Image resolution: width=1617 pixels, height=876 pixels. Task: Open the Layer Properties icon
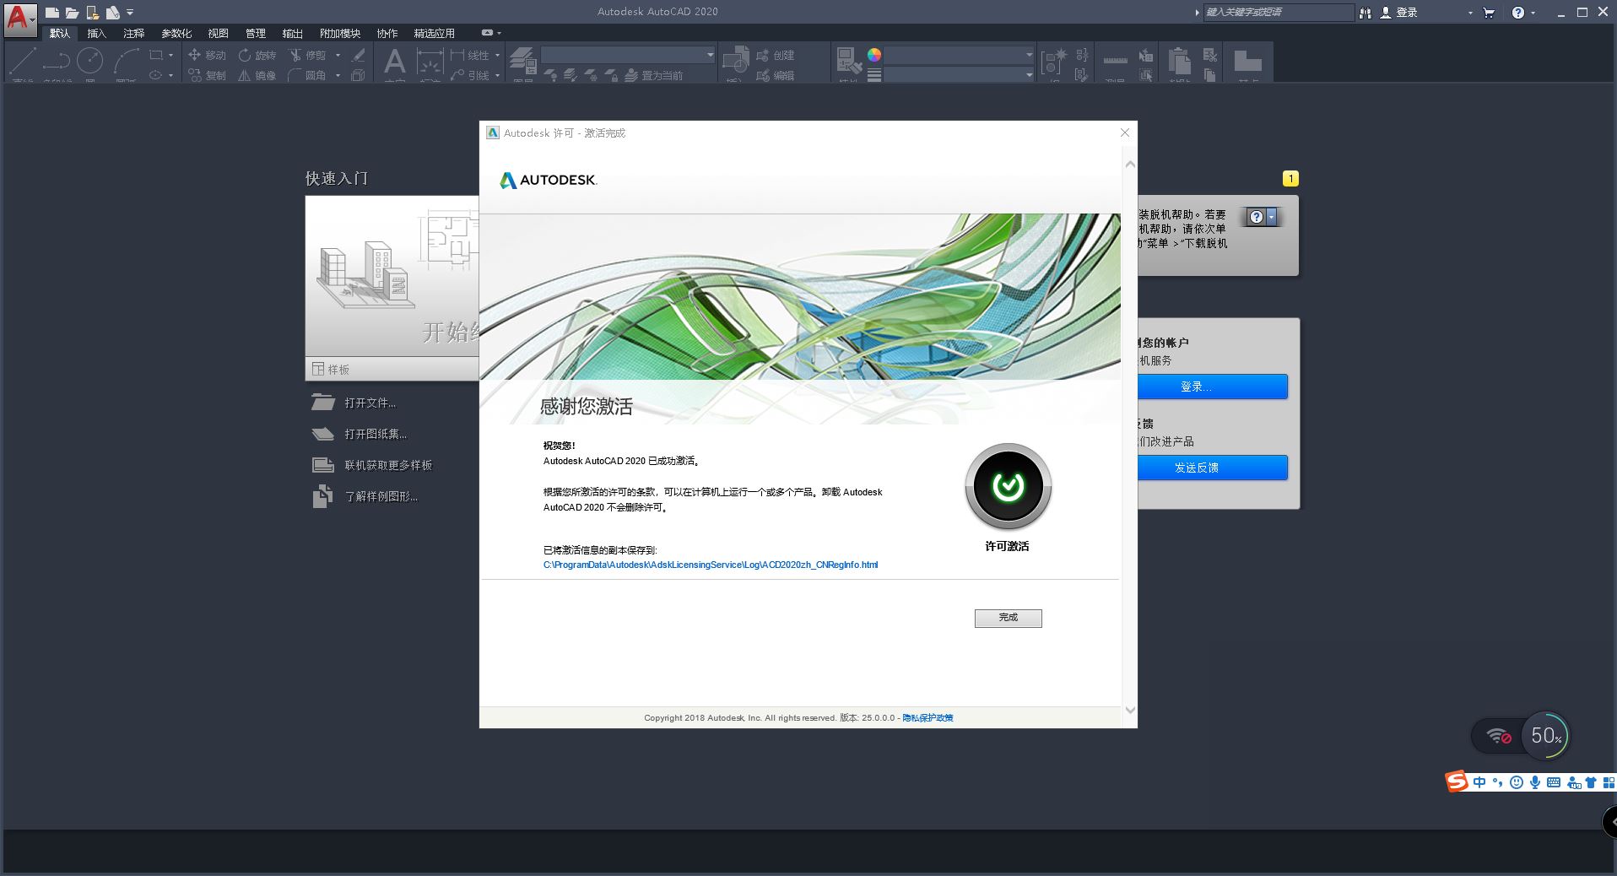pos(522,60)
